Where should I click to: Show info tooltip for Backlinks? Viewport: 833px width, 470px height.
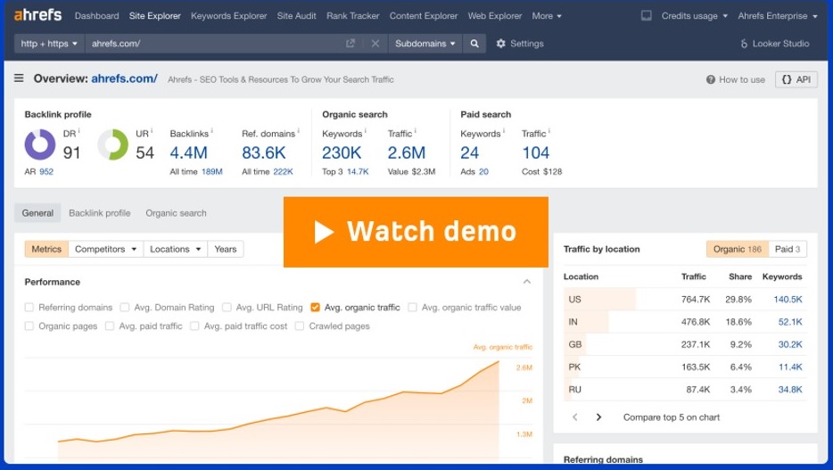[212, 130]
